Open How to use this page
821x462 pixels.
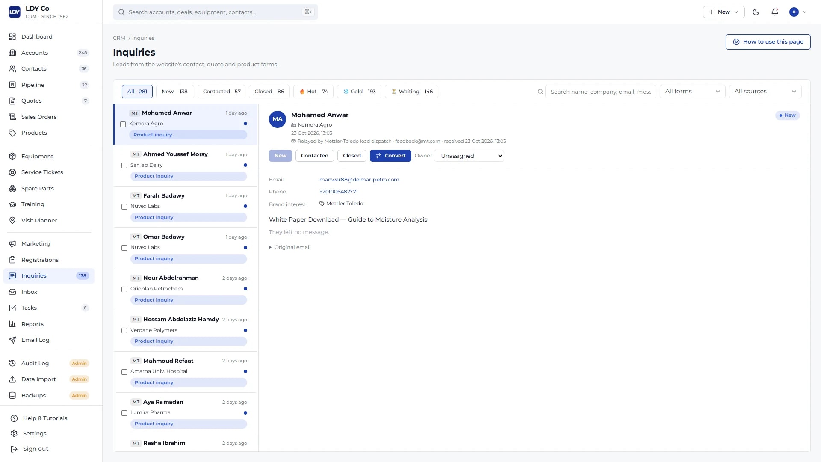point(768,42)
